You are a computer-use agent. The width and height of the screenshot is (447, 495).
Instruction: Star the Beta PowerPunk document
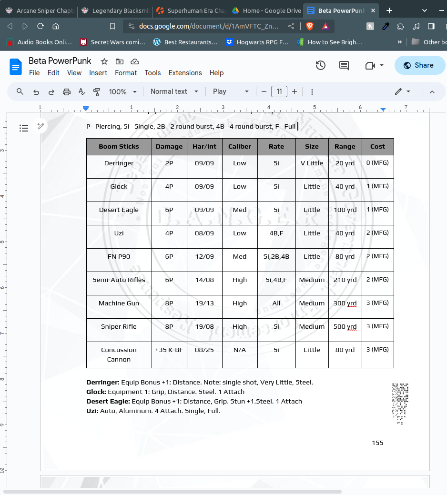104,61
